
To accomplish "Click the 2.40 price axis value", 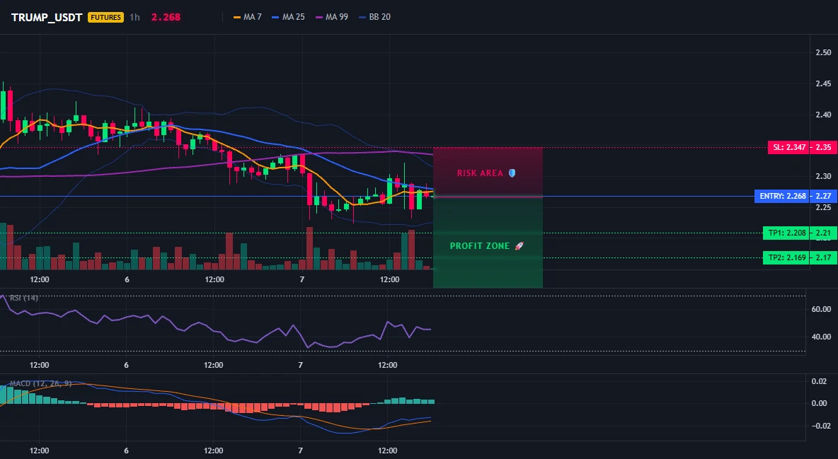I will coord(824,115).
